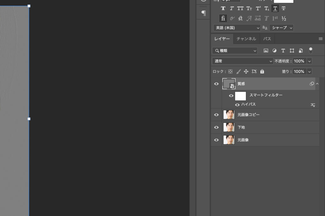
Task: Open the Layers panel menu
Action: [x=321, y=39]
